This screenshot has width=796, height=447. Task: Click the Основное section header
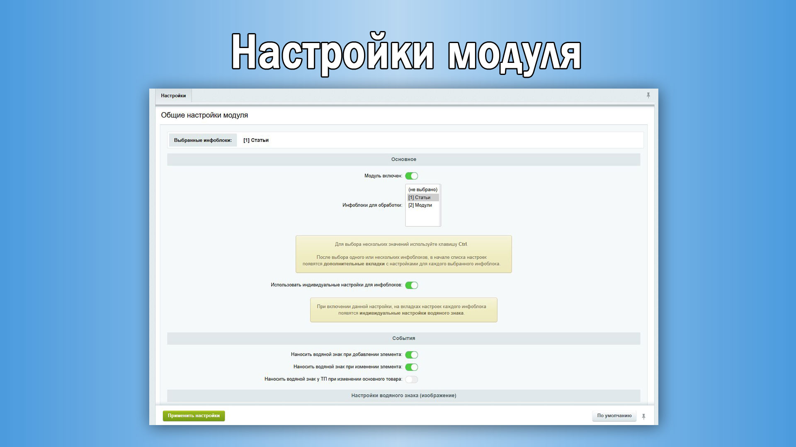(x=403, y=159)
